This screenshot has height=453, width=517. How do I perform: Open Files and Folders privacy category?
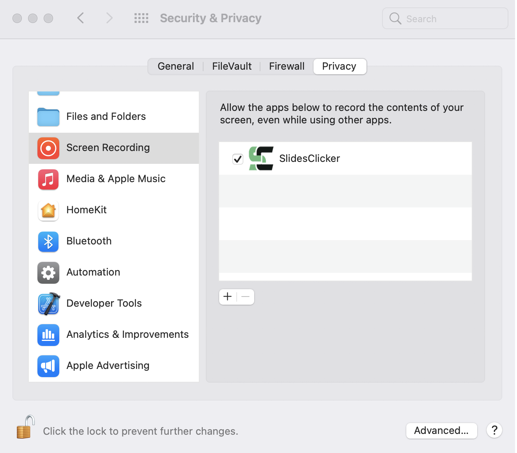[x=114, y=117]
